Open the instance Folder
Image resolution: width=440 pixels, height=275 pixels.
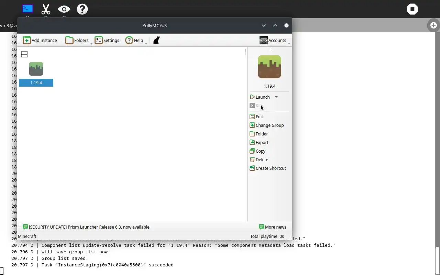(259, 134)
